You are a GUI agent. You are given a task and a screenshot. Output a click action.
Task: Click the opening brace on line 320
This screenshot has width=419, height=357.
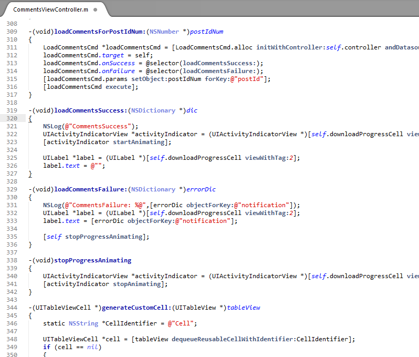click(30, 118)
